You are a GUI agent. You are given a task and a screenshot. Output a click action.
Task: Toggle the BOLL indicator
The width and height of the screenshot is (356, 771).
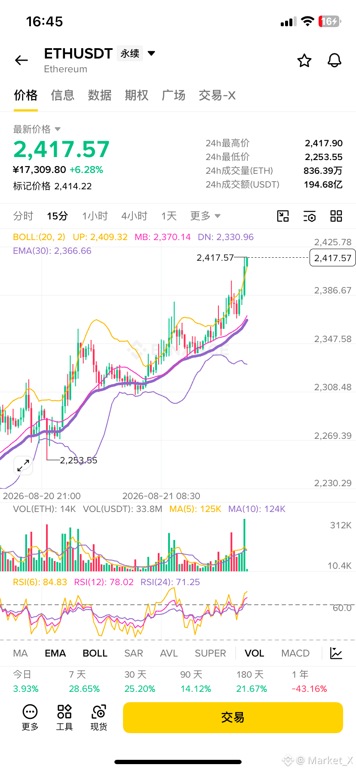coord(95,653)
